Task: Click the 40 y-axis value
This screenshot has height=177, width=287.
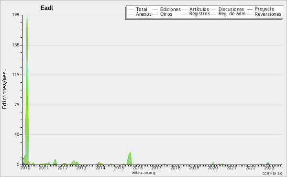Action: [x=17, y=134]
